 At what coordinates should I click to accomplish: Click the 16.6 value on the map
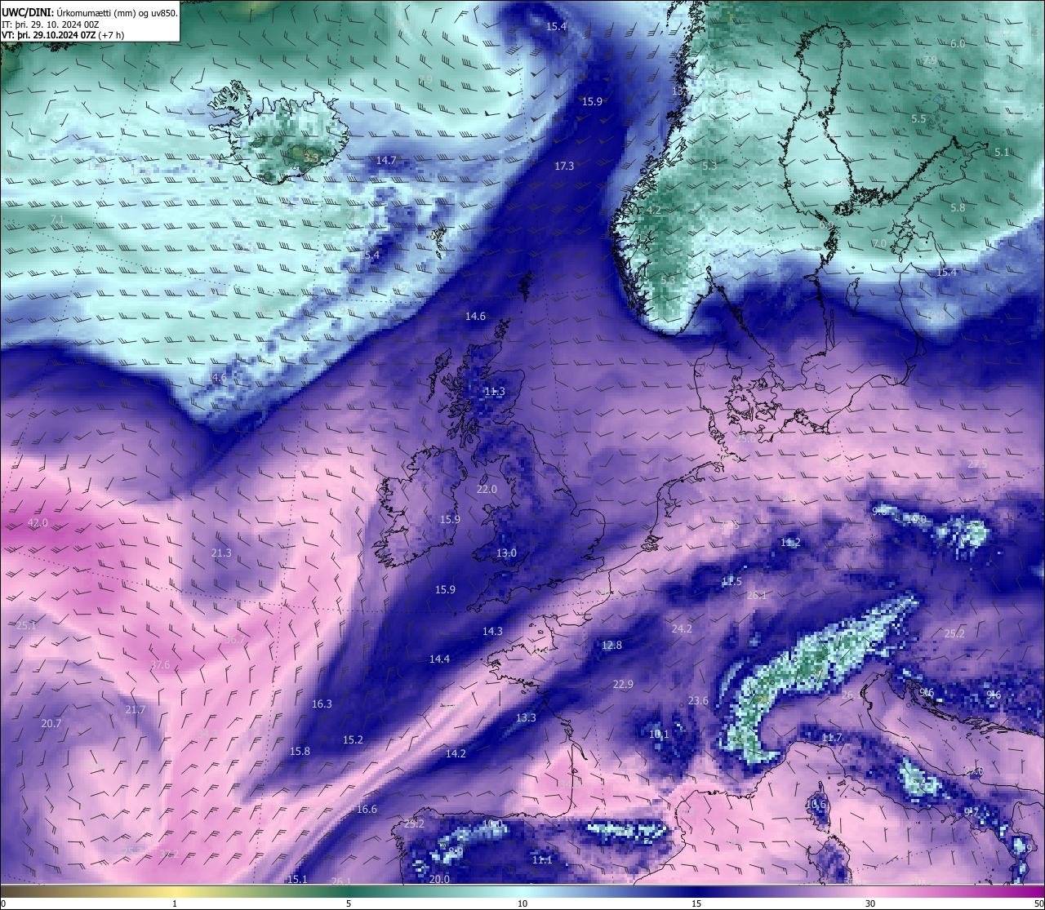click(x=367, y=809)
